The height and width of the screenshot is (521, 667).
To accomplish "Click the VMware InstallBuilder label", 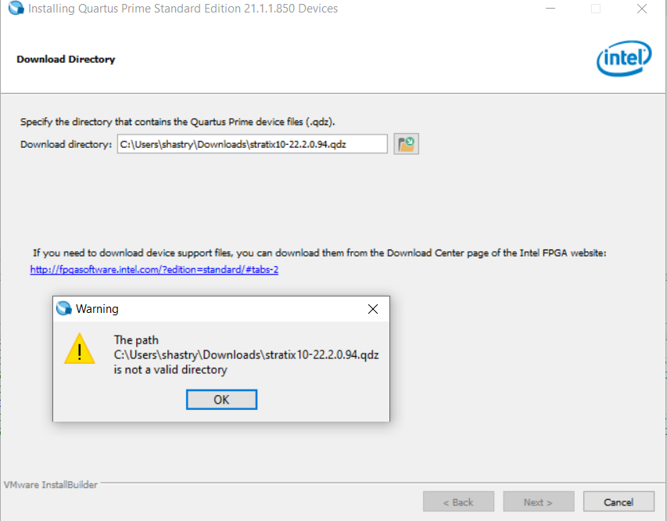I will [51, 485].
